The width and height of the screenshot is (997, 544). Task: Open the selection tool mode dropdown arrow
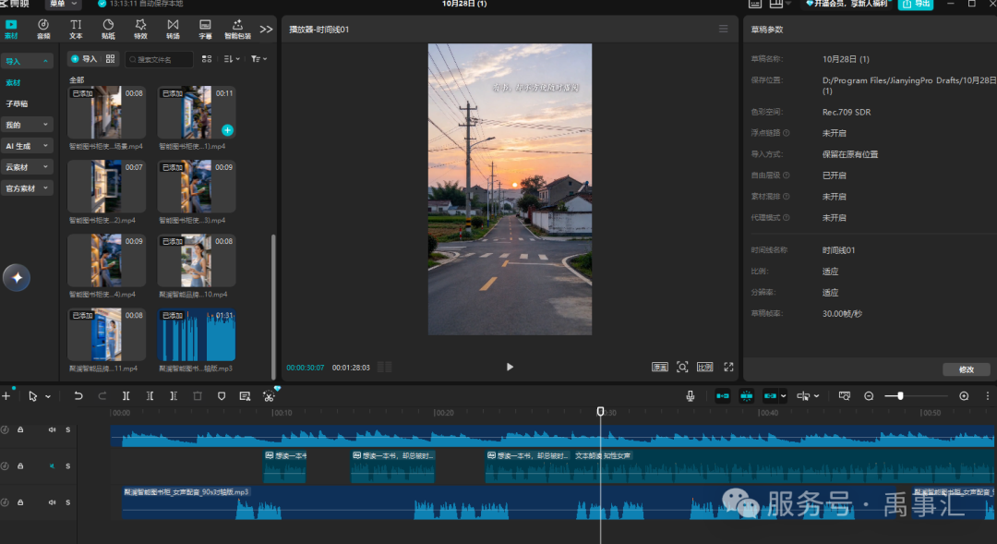pos(48,396)
